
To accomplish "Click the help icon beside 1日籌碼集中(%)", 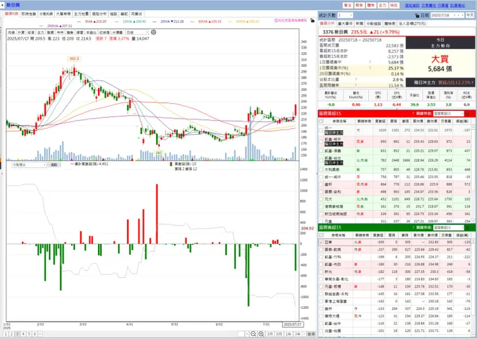I will (x=370, y=68).
